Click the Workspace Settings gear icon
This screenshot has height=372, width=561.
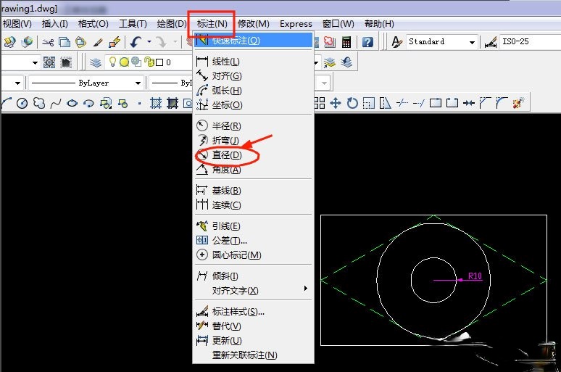pyautogui.click(x=49, y=62)
